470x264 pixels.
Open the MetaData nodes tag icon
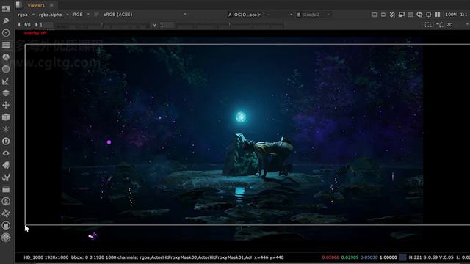coord(6,165)
